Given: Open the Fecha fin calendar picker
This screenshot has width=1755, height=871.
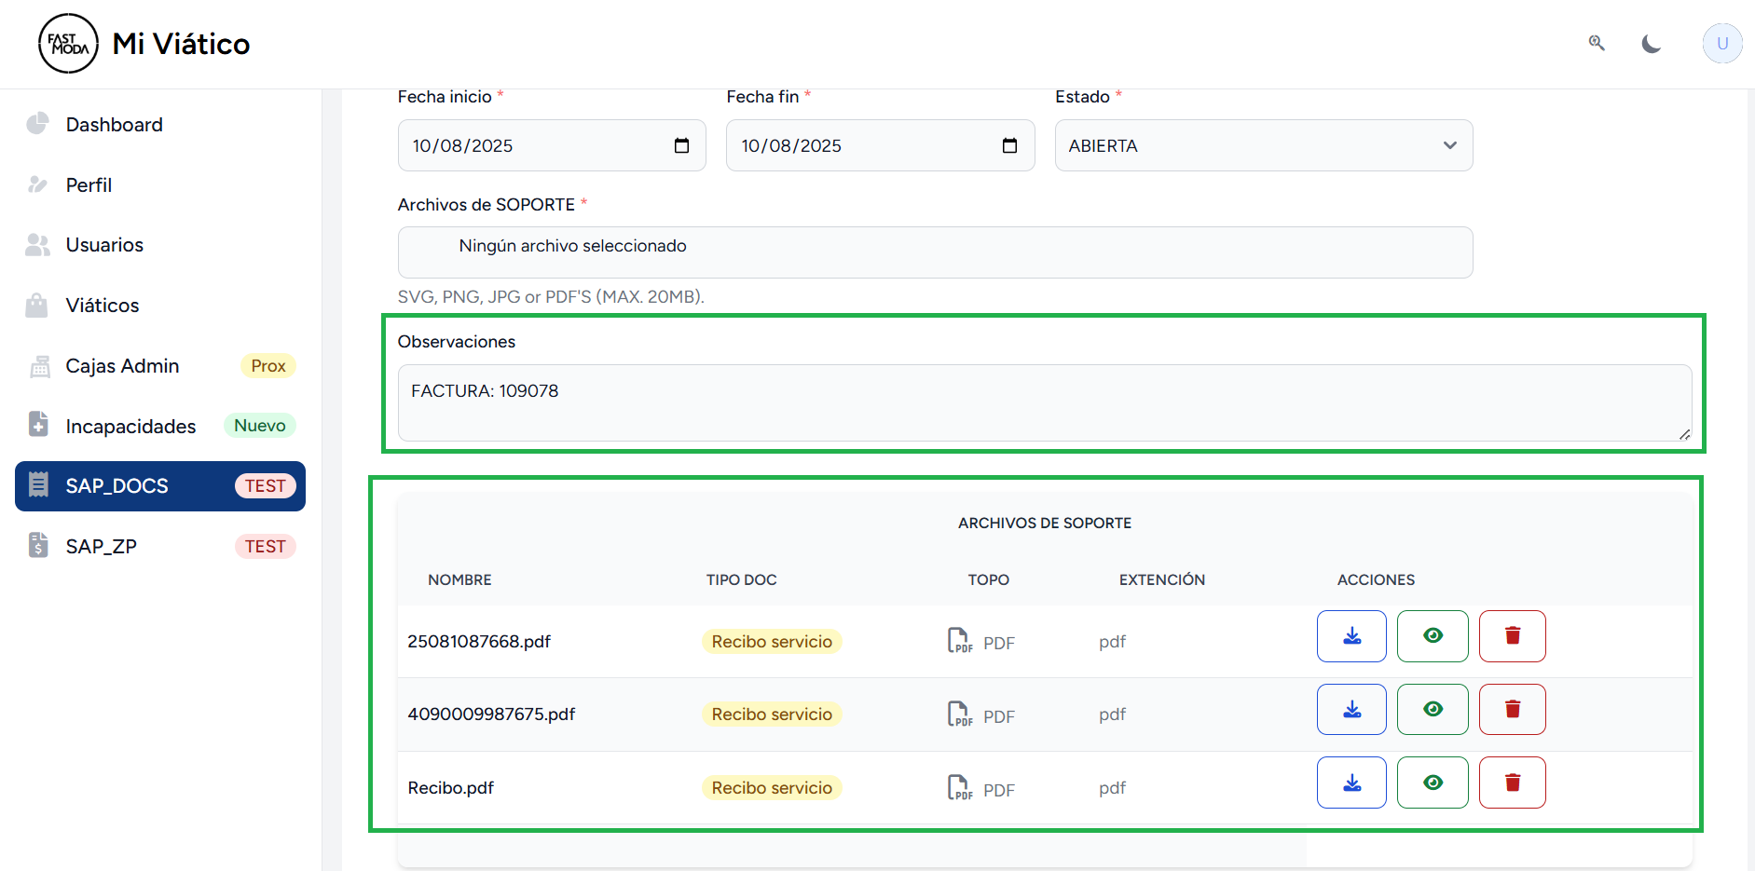Looking at the screenshot, I should pos(1009,145).
